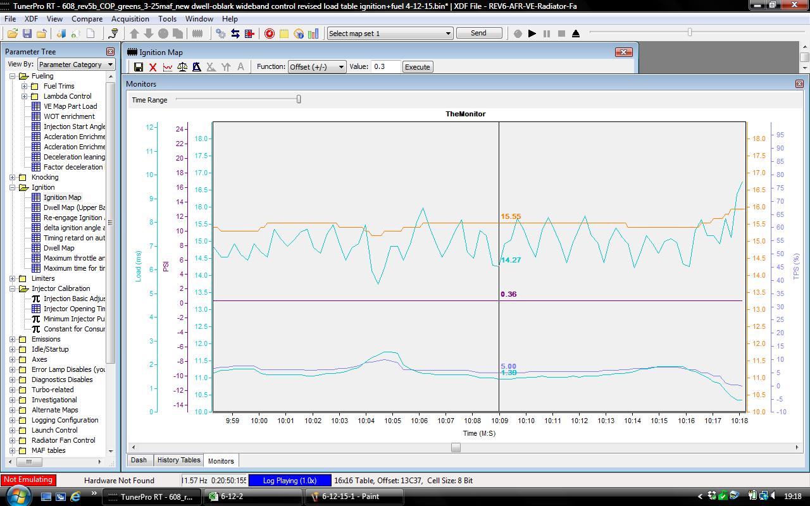Click the Log Playing (1.0x) status box
The height and width of the screenshot is (506, 810).
[289, 481]
